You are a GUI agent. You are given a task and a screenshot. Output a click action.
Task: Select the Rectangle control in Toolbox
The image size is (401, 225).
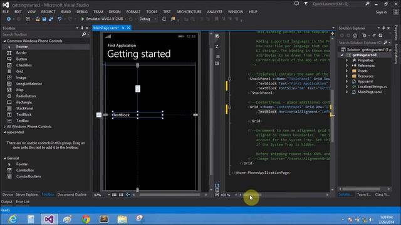(24, 102)
